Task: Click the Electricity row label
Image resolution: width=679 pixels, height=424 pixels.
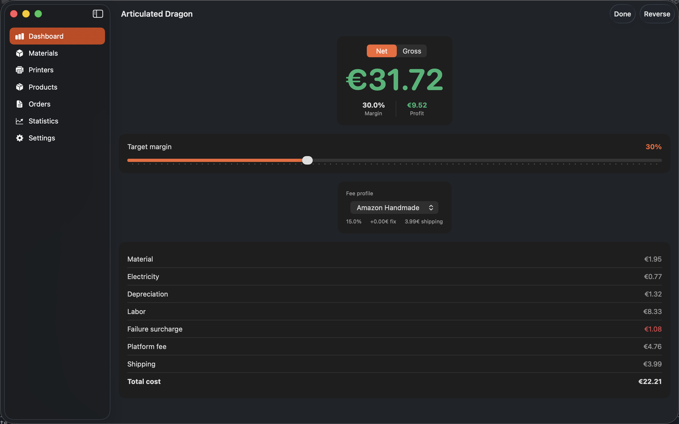Action: [143, 276]
